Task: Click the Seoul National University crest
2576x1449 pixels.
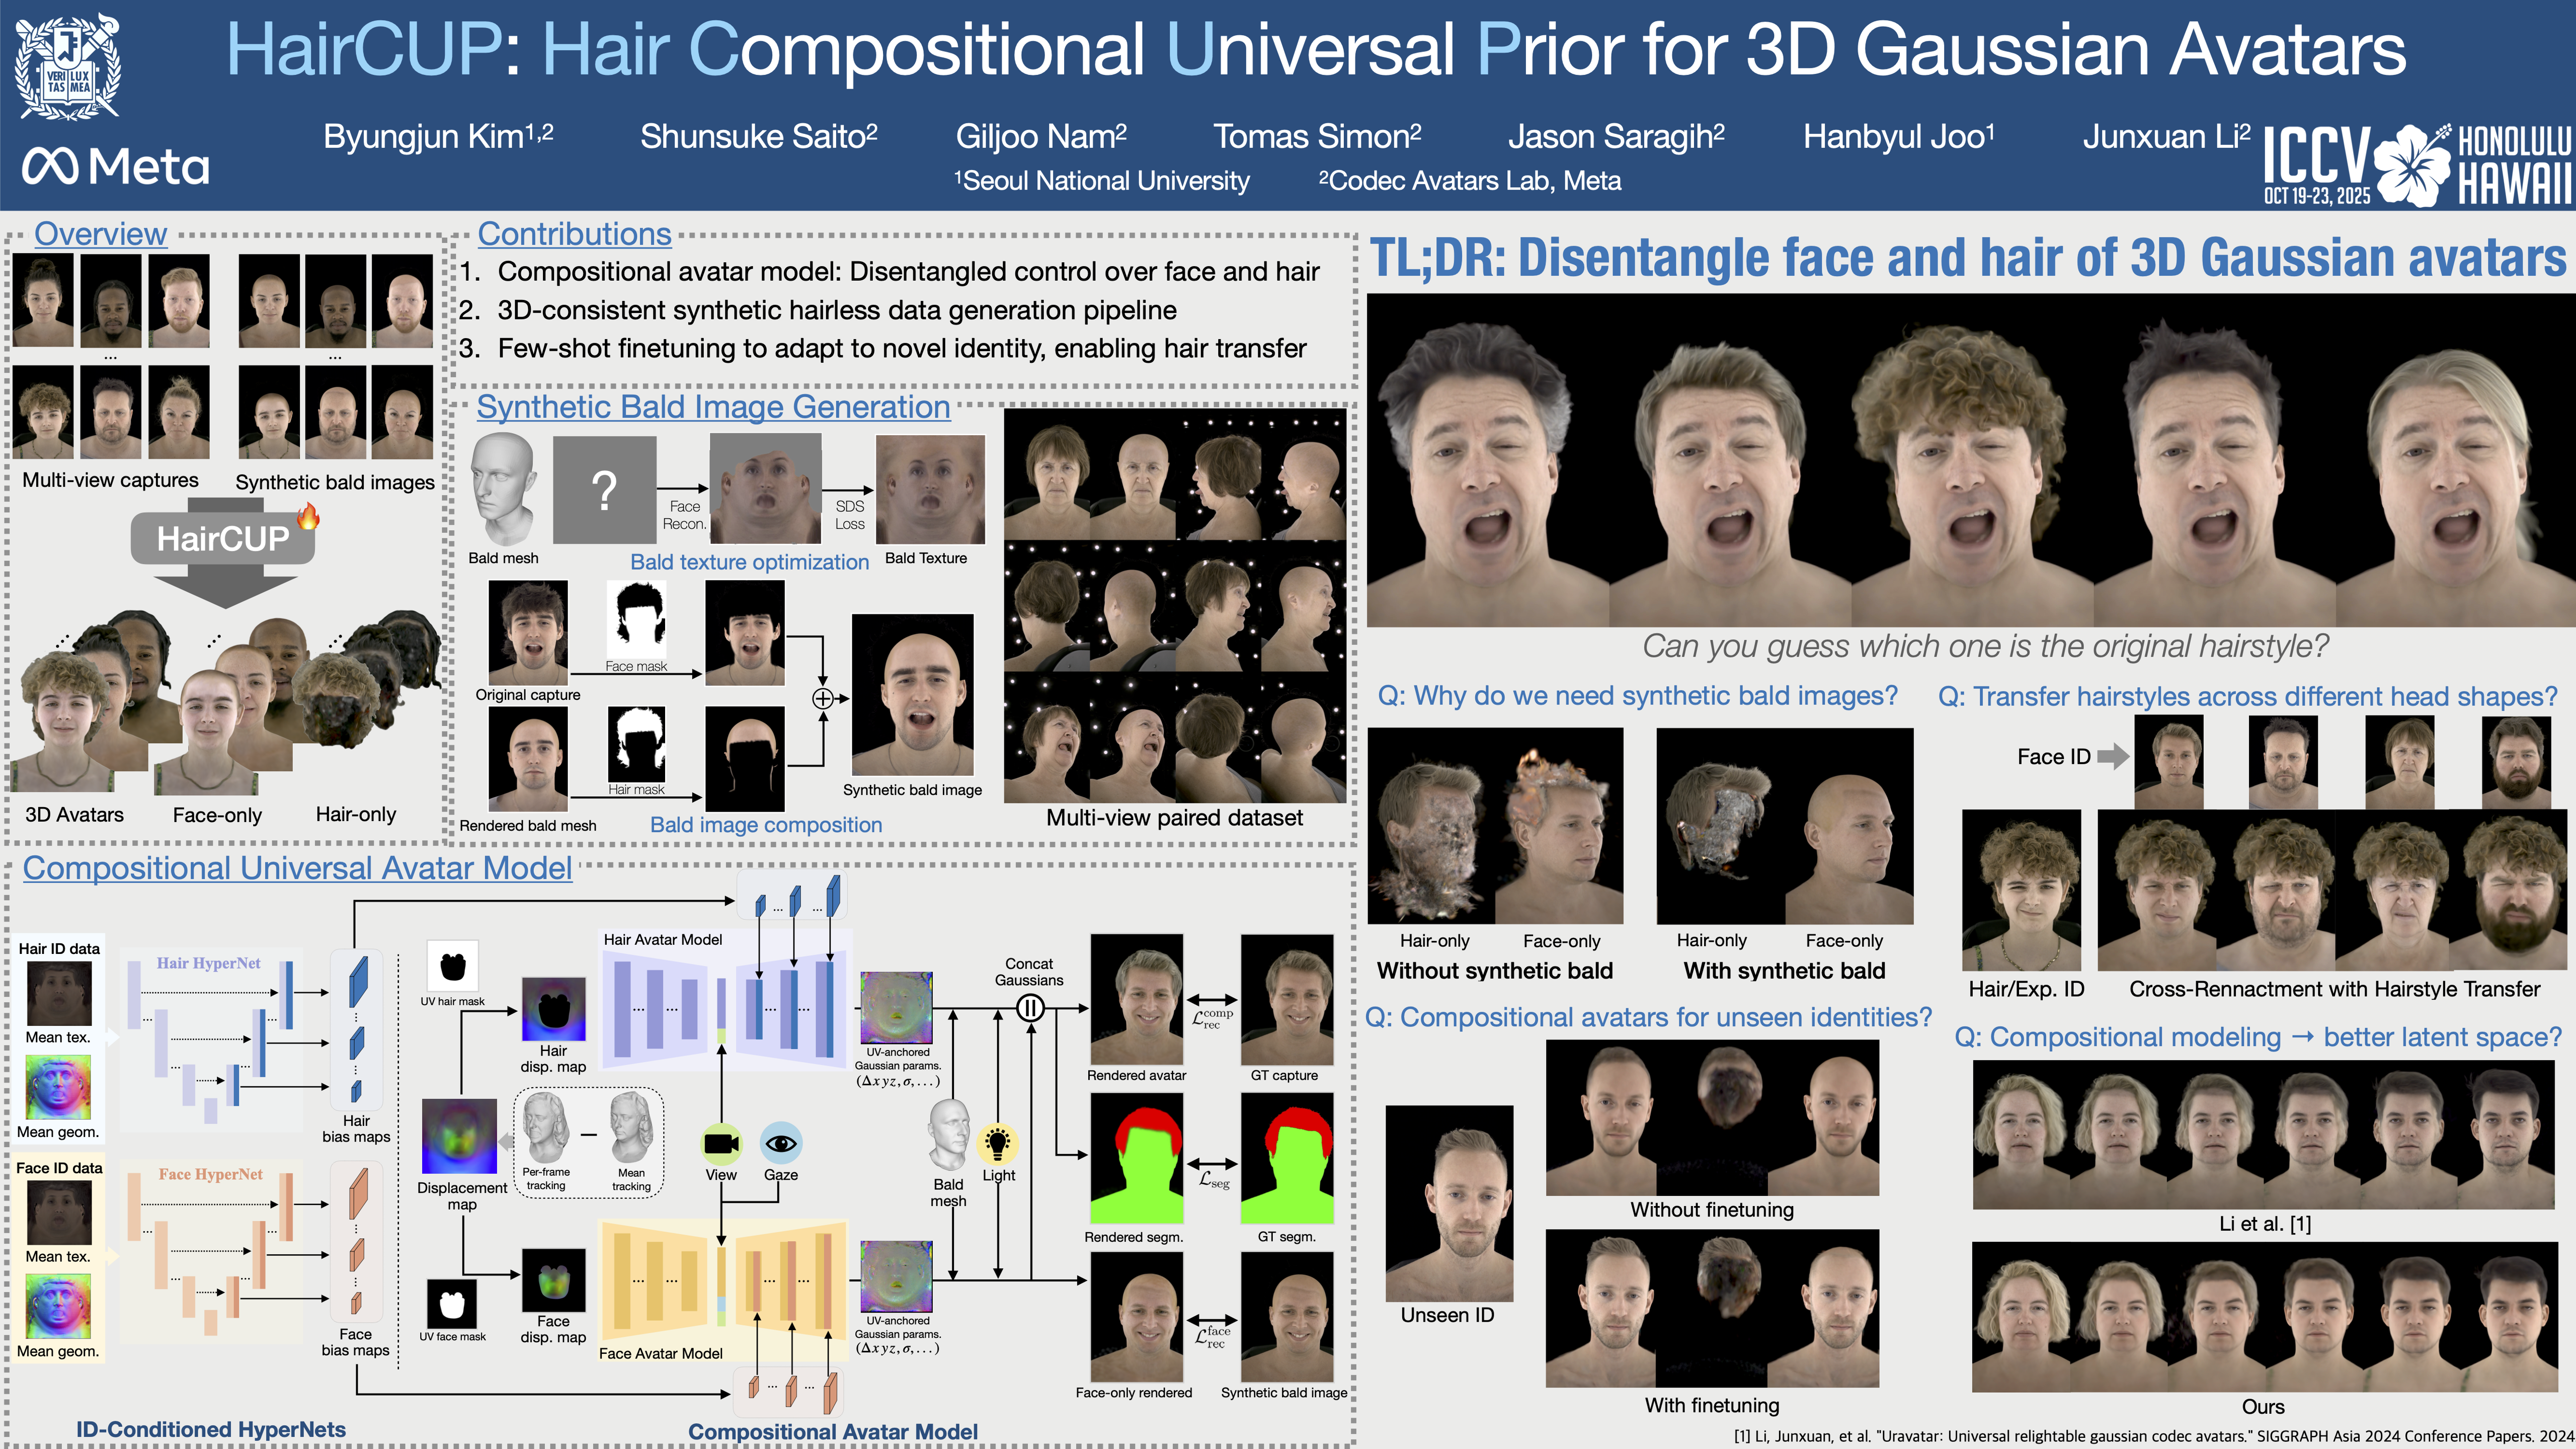Action: (68, 67)
